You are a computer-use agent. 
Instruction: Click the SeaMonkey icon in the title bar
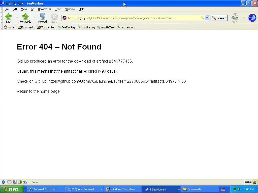click(3, 3)
